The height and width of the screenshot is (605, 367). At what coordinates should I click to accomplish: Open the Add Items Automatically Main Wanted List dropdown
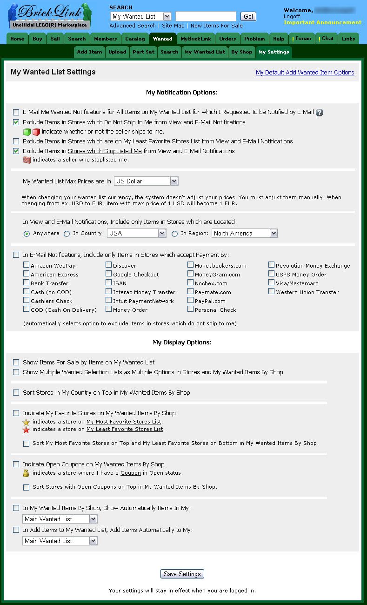(60, 541)
